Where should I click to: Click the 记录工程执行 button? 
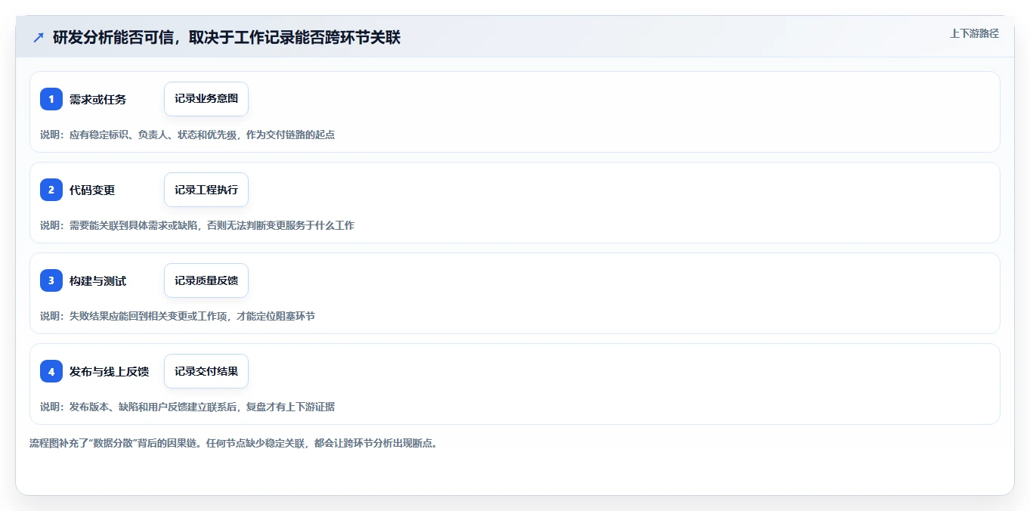(206, 190)
